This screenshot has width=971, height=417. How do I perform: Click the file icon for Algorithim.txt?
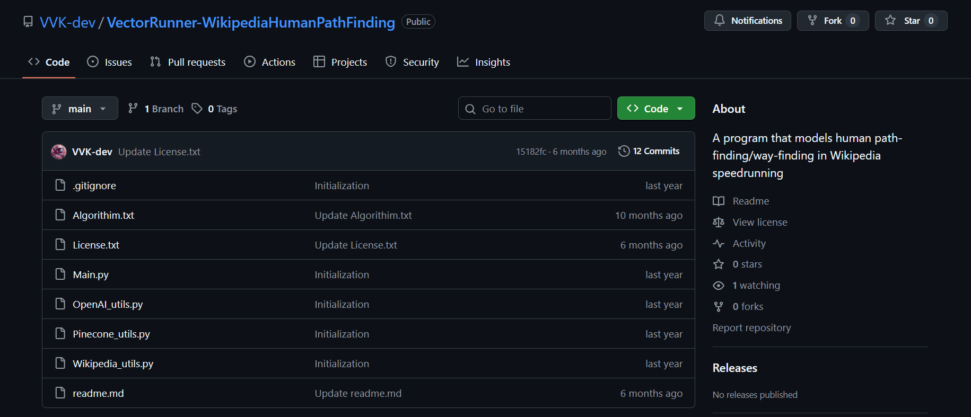pos(60,215)
